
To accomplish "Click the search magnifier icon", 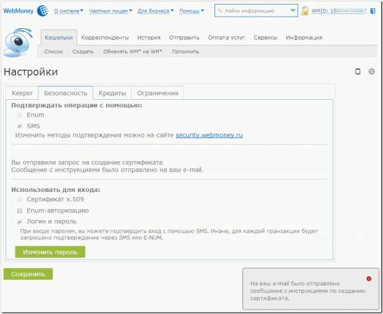I will (x=220, y=10).
